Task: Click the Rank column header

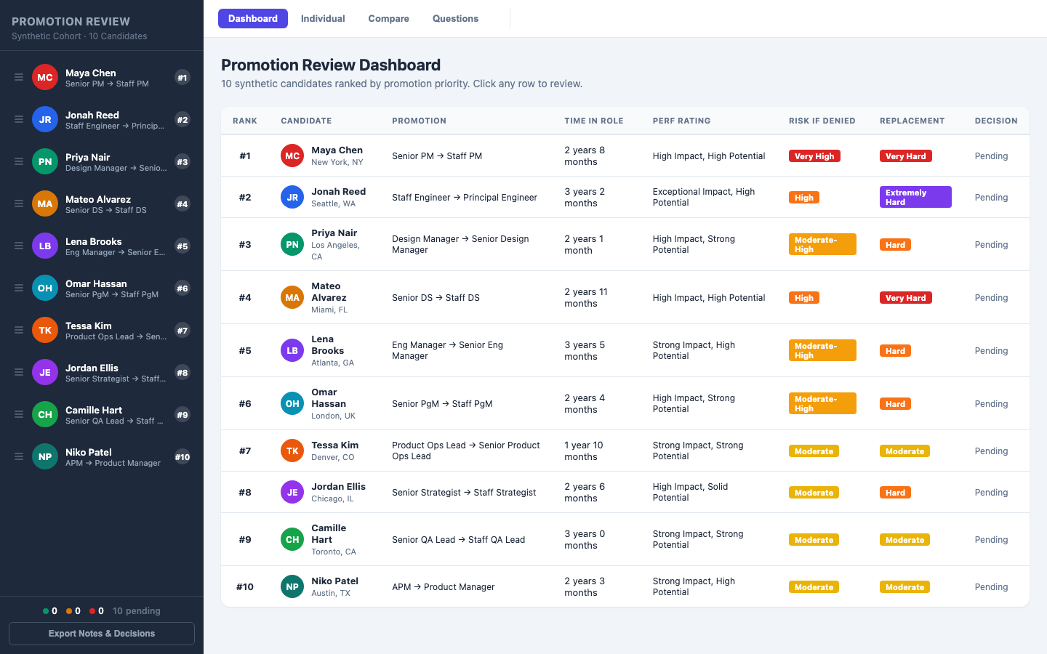Action: (x=245, y=121)
